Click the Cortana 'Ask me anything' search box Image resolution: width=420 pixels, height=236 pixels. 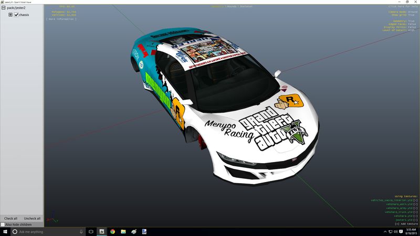point(48,232)
